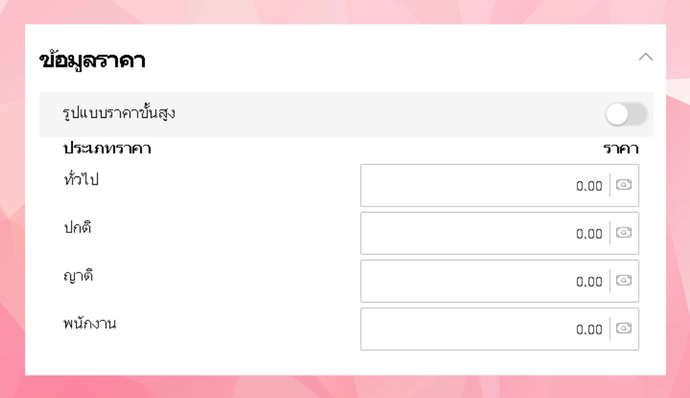Screen dimensions: 690x398
Task: Click the ประเภทราคา column header
Action: pos(106,149)
